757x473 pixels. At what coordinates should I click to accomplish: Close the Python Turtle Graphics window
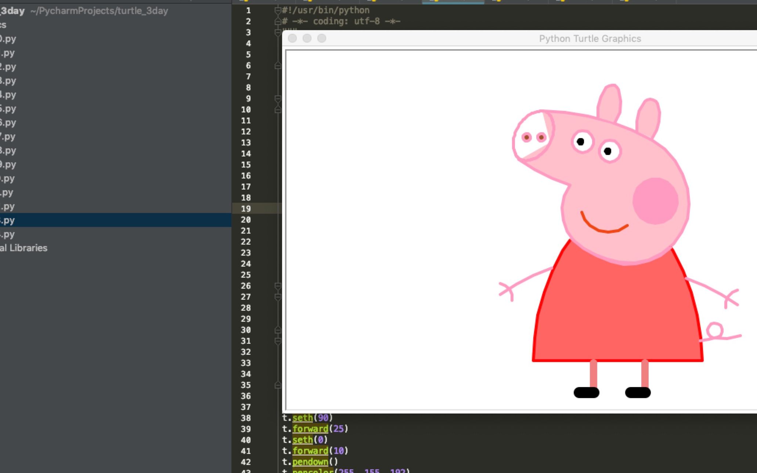(292, 38)
